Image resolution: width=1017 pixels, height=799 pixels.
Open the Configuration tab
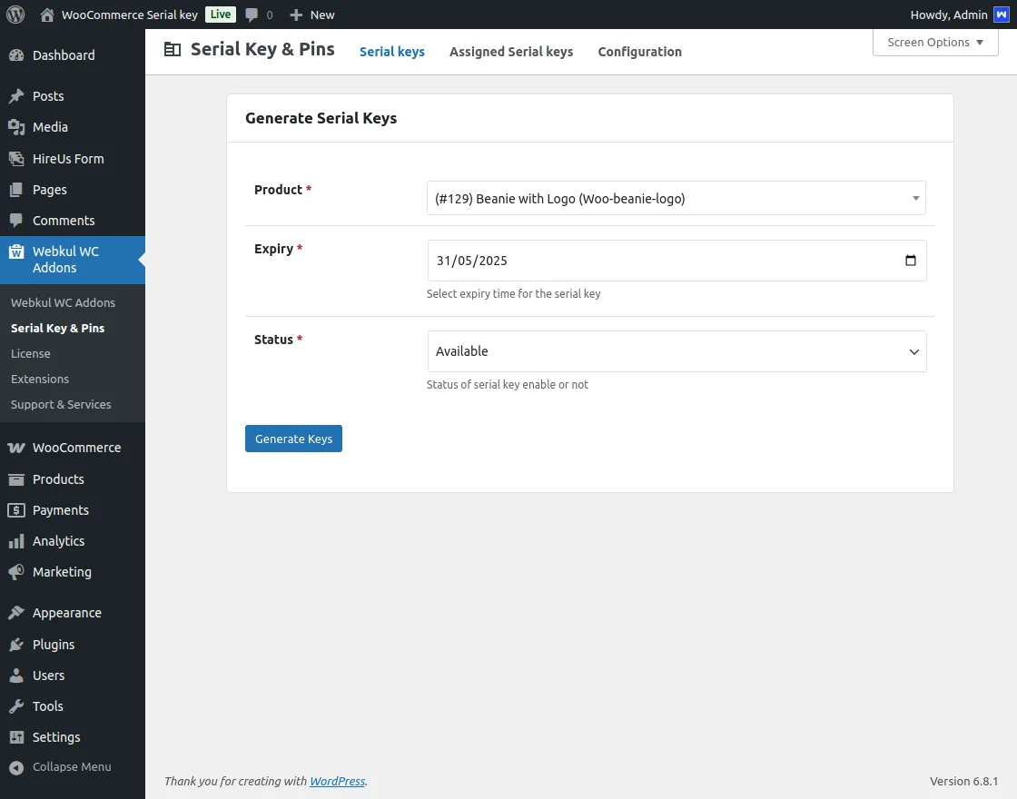639,52
